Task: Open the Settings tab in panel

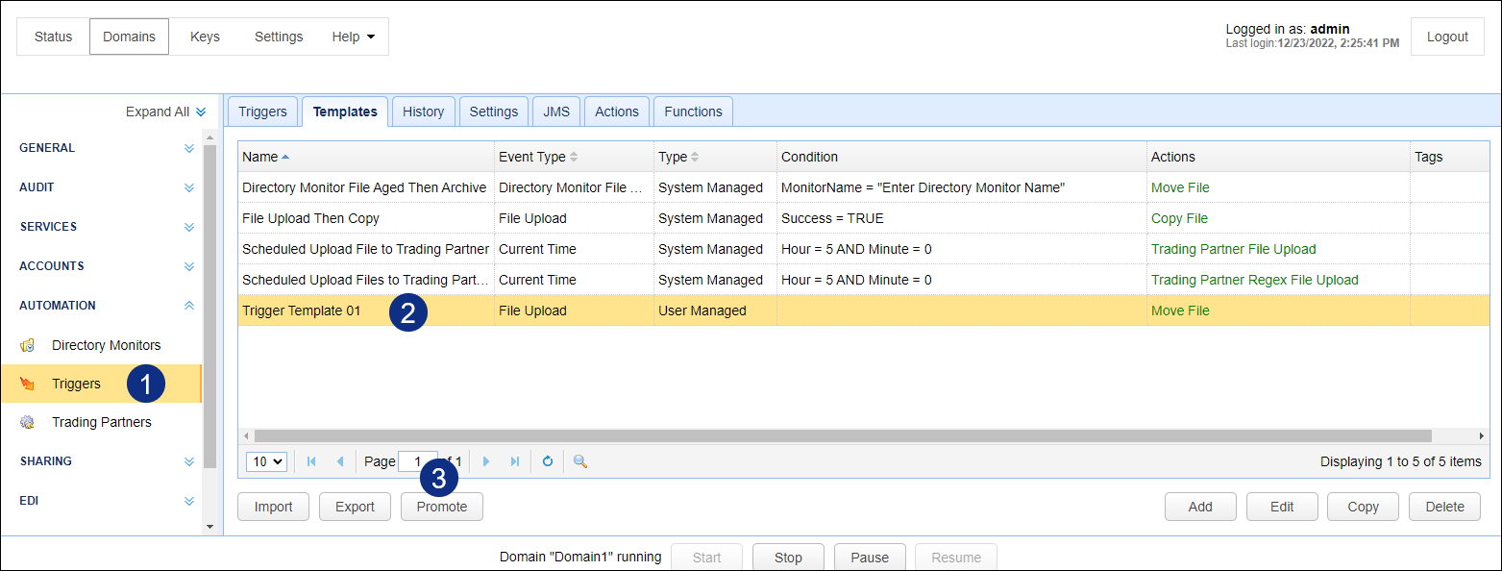Action: point(494,112)
